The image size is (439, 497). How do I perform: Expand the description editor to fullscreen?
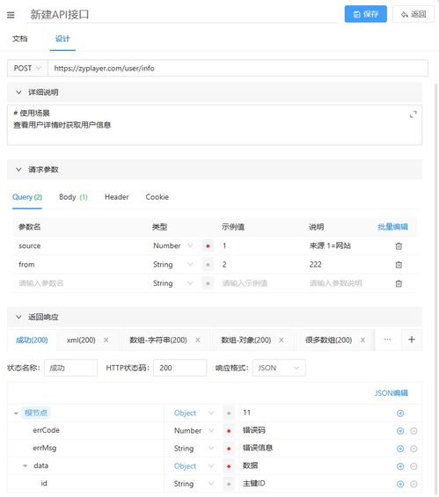click(413, 114)
